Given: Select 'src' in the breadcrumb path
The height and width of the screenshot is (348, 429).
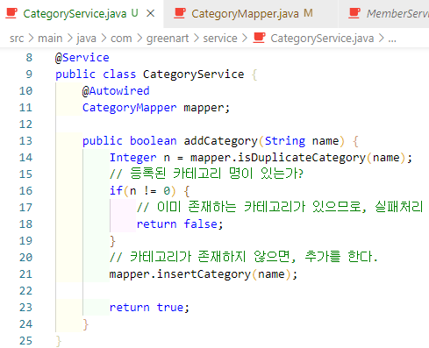Looking at the screenshot, I should [x=17, y=39].
